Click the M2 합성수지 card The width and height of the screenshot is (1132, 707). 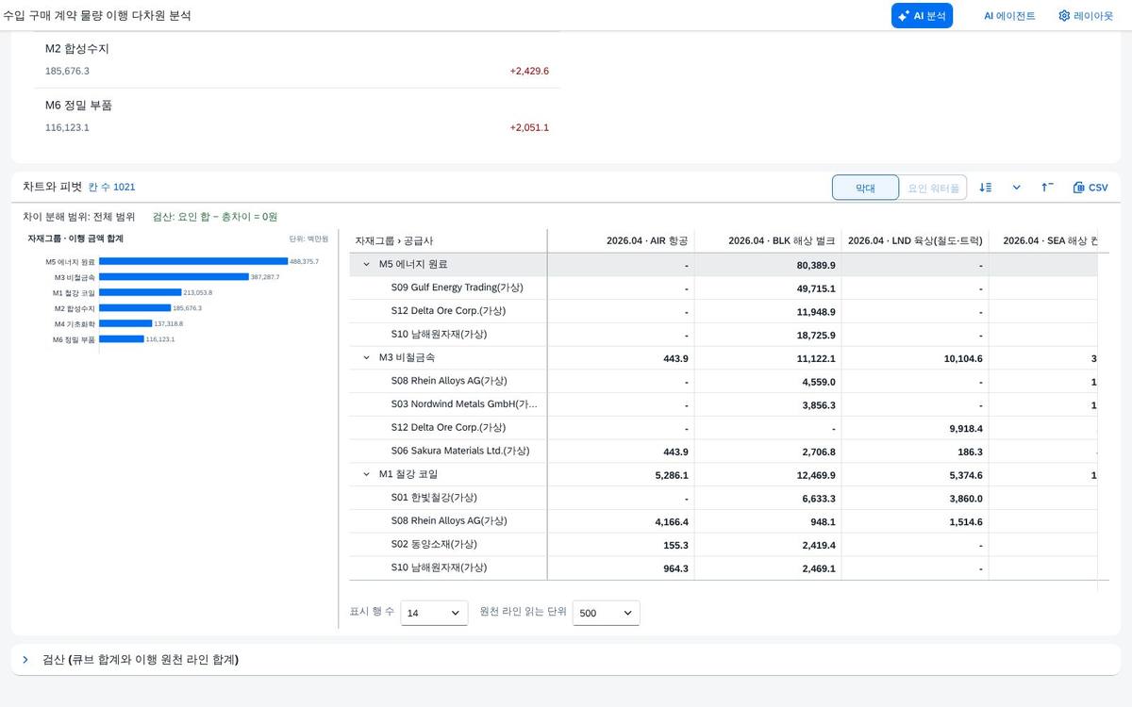point(297,59)
